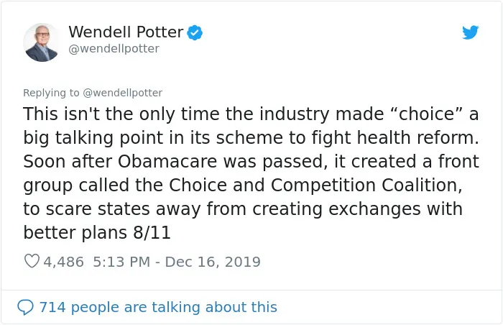Click the Twitter bird logo icon
Viewport: 503px width, 325px height.
click(x=470, y=32)
